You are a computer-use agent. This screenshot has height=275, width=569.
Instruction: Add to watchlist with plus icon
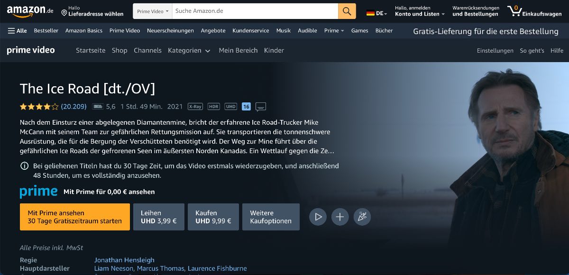(x=340, y=217)
